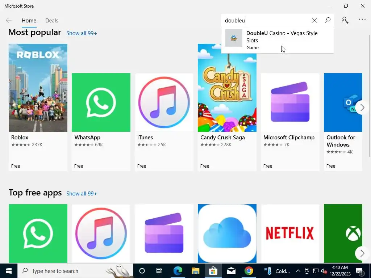Open the clock and date
Image resolution: width=371 pixels, height=278 pixels.
coord(340,271)
